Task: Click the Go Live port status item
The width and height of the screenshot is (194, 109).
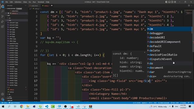Action: tap(175, 103)
